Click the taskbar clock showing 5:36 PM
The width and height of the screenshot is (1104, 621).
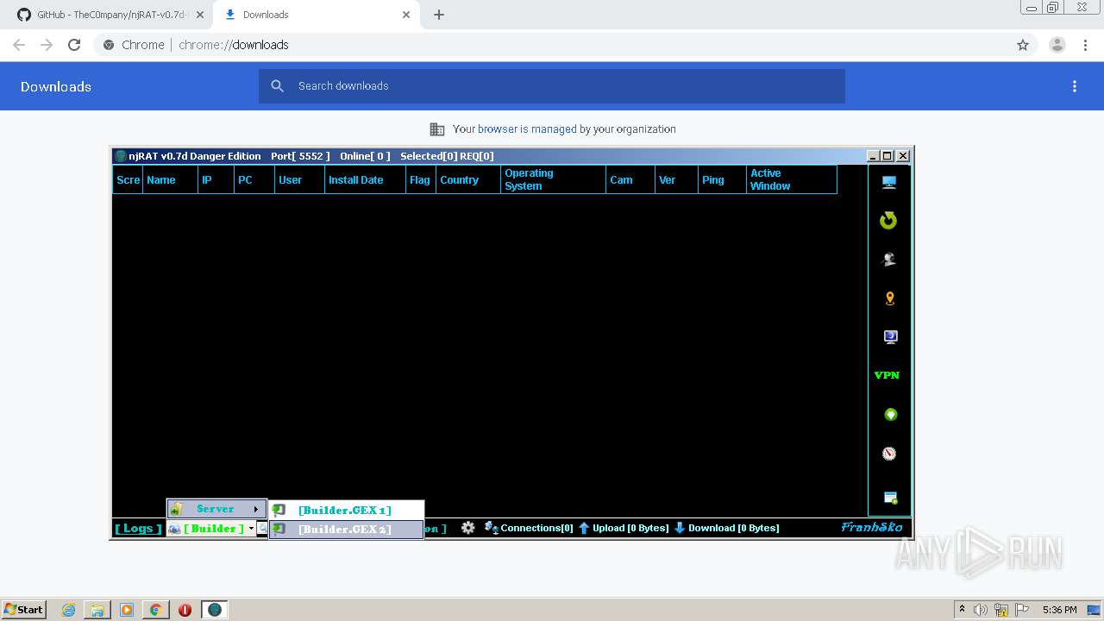click(1059, 610)
